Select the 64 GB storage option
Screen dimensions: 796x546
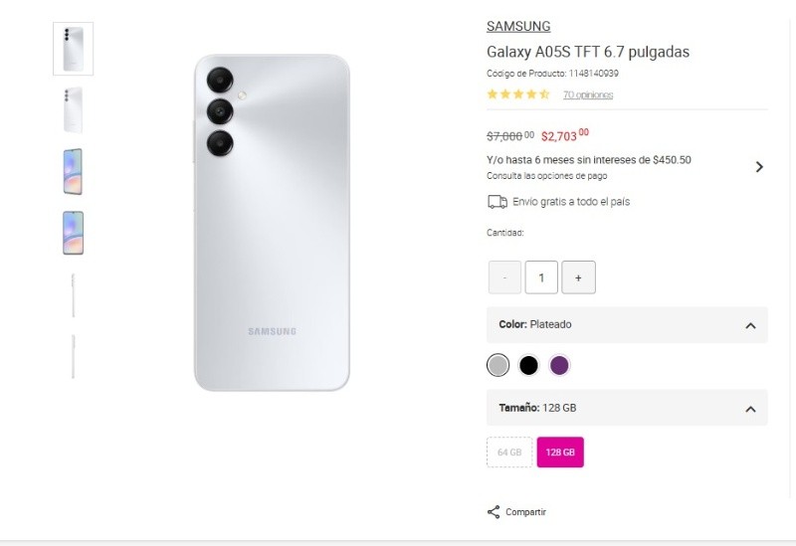509,452
